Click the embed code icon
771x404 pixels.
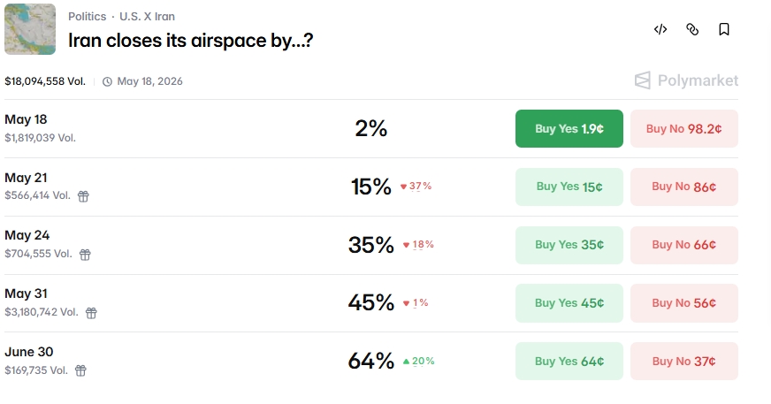[660, 29]
